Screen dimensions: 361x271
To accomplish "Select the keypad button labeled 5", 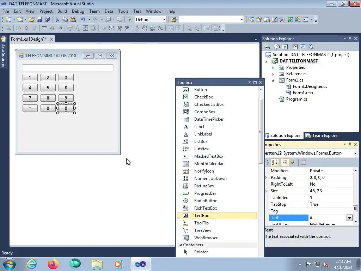I will click(48, 88).
